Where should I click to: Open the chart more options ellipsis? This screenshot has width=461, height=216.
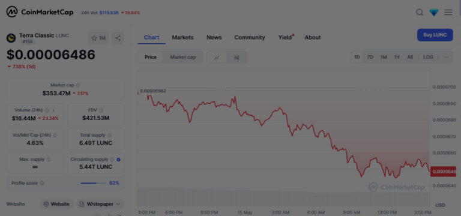(447, 58)
